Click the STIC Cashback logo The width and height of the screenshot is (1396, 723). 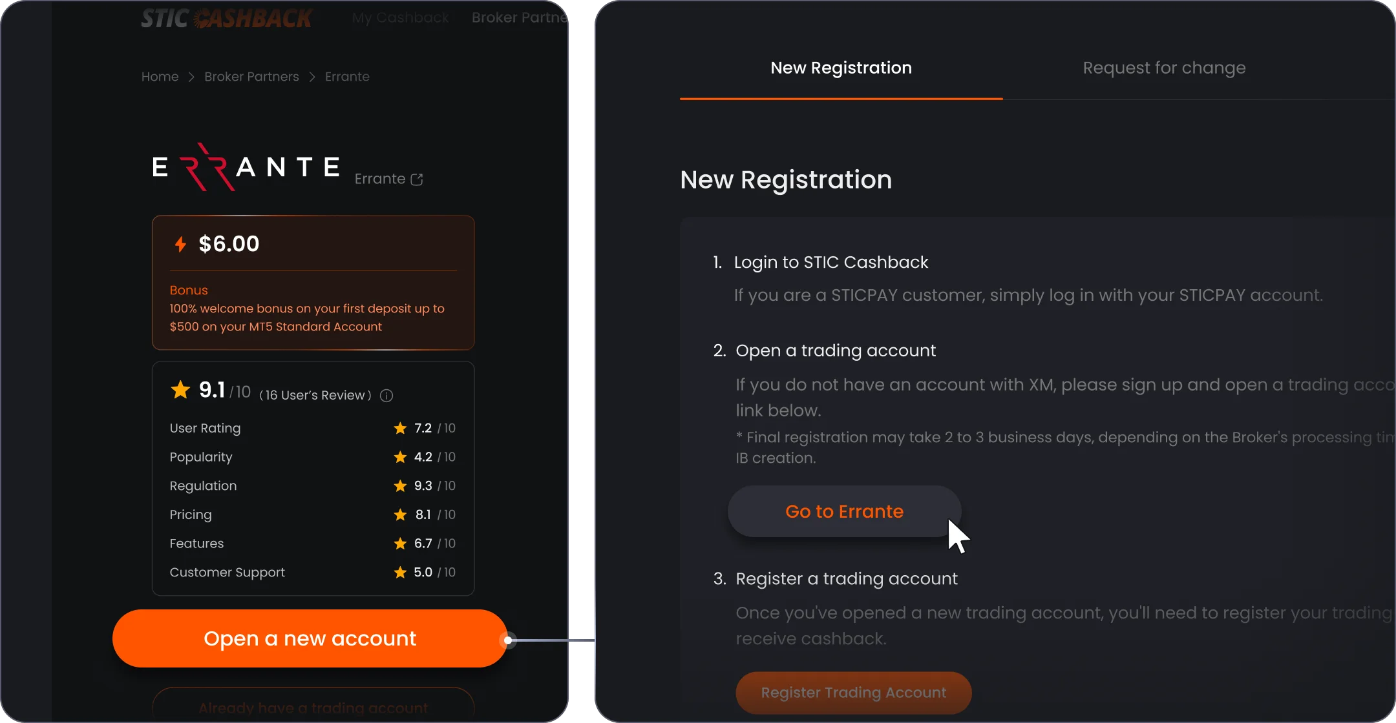tap(226, 18)
